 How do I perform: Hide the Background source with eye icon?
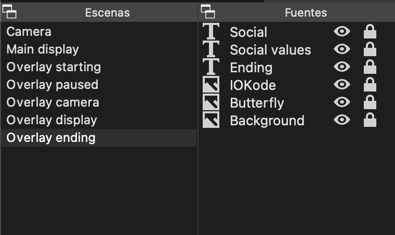pyautogui.click(x=341, y=120)
